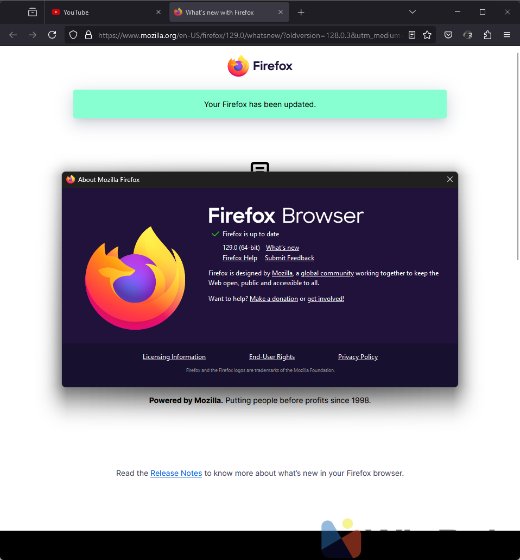Click the address bar URL field
Image resolution: width=520 pixels, height=560 pixels.
click(x=250, y=35)
